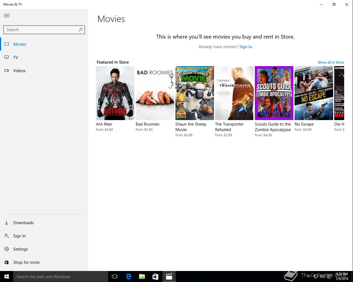Click the Ant-Man title text
Screen dimensions: 353x282
(104, 124)
